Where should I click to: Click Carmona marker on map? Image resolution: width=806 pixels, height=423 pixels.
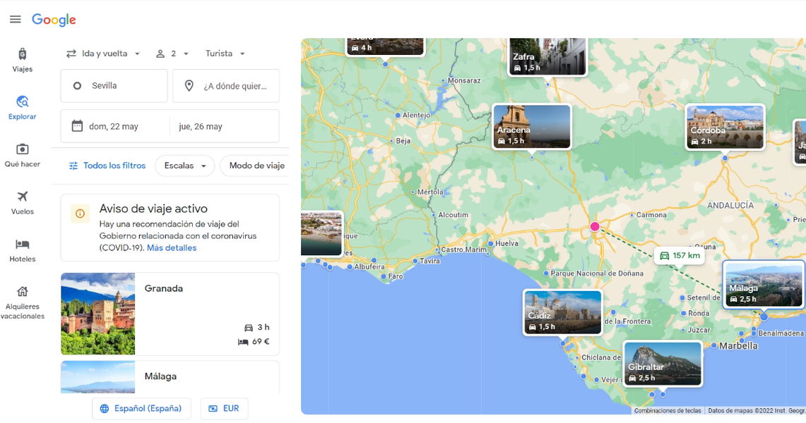[x=632, y=215]
